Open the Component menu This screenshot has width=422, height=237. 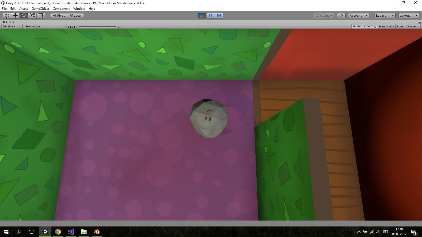[x=61, y=9]
